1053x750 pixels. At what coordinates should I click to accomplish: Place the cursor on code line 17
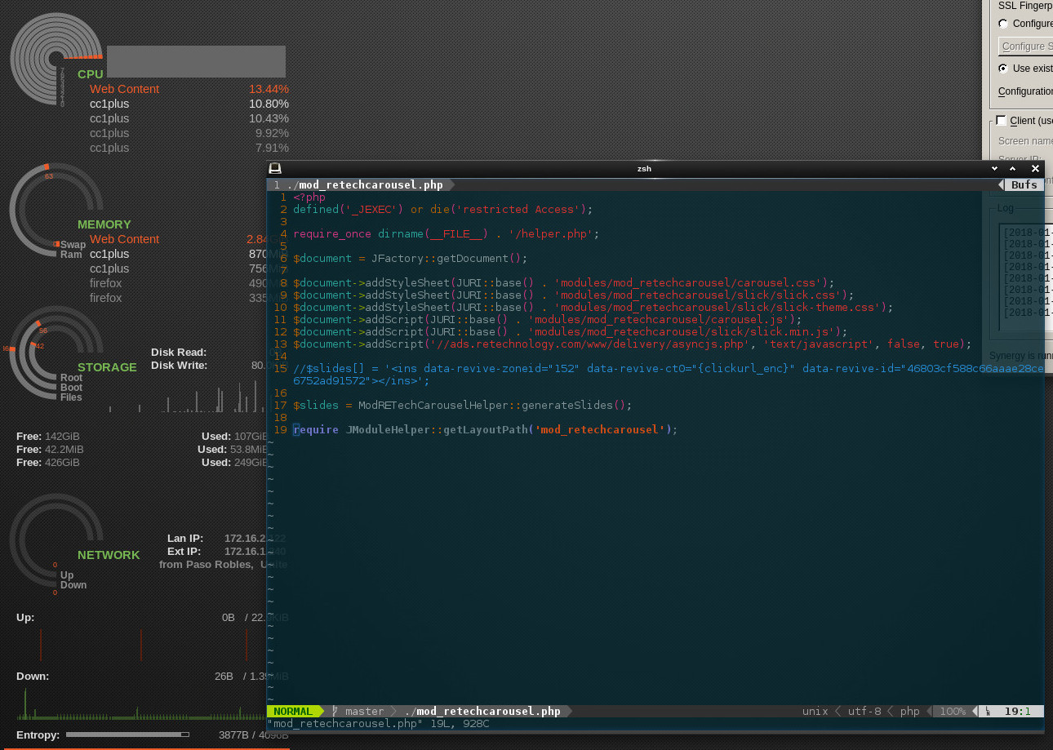click(463, 405)
